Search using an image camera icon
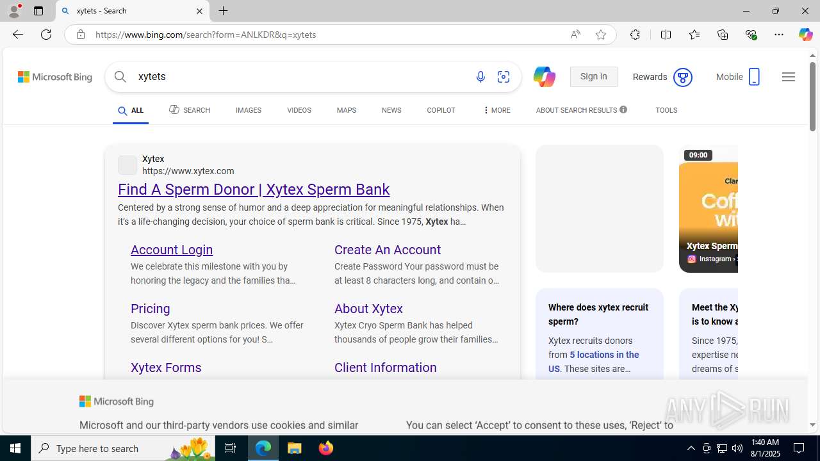 504,77
